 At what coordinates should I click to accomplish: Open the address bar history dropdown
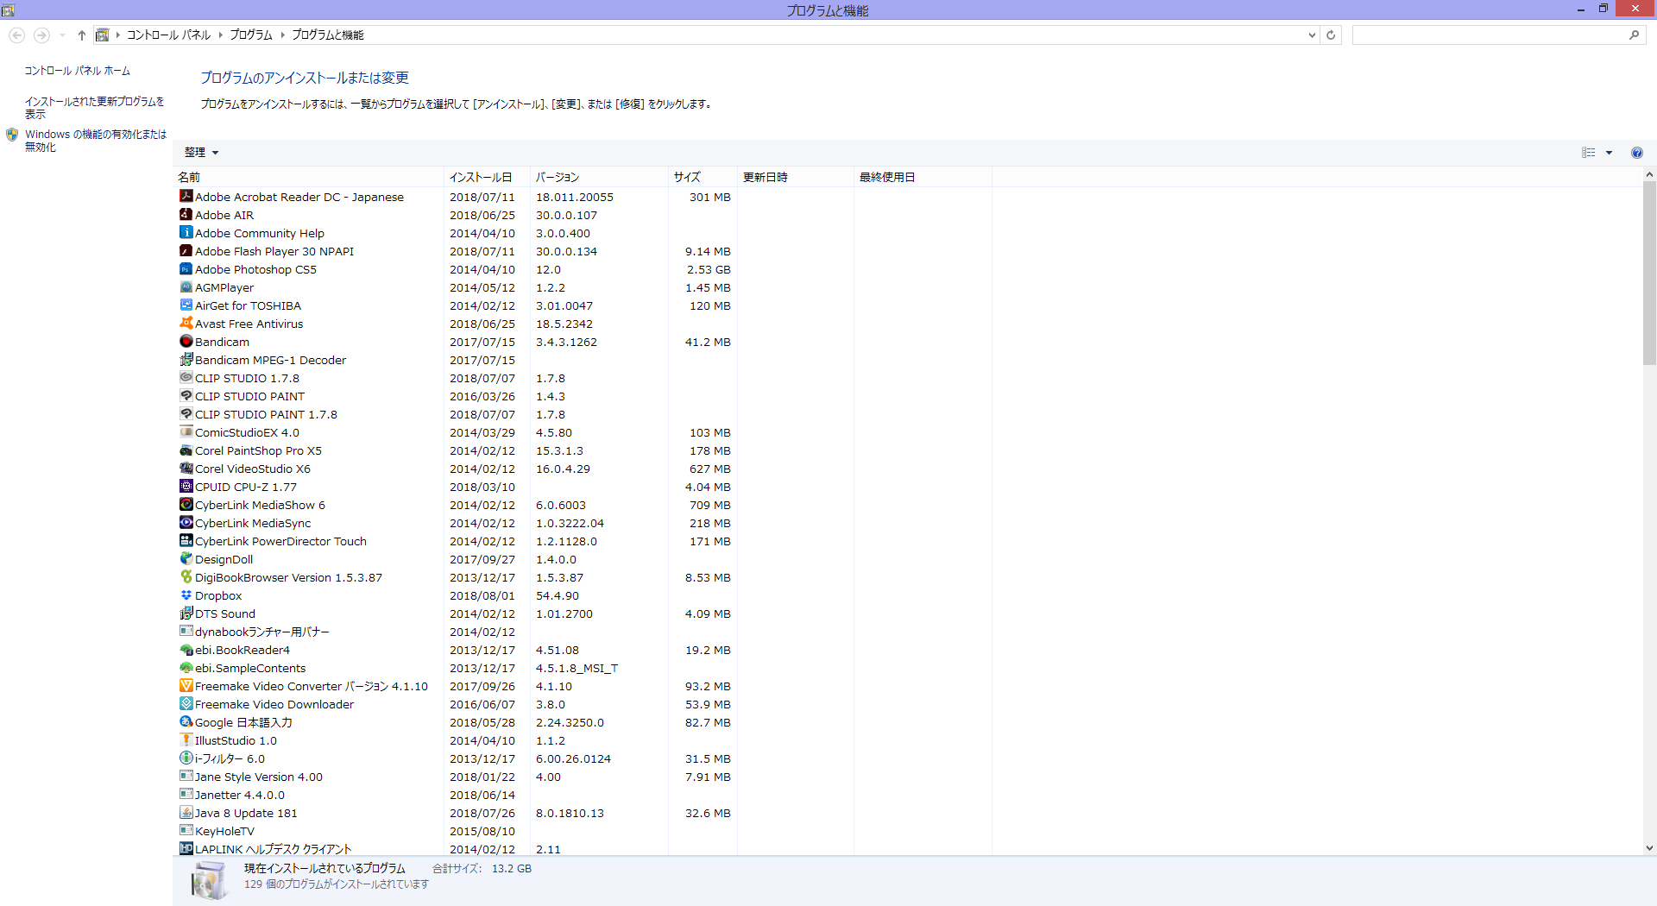tap(1312, 35)
